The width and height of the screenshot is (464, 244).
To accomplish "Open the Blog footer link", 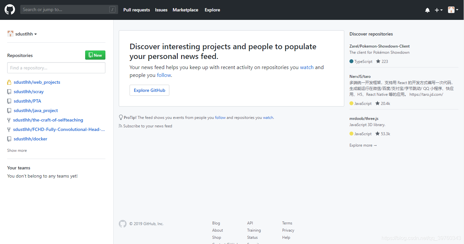I will [216, 223].
